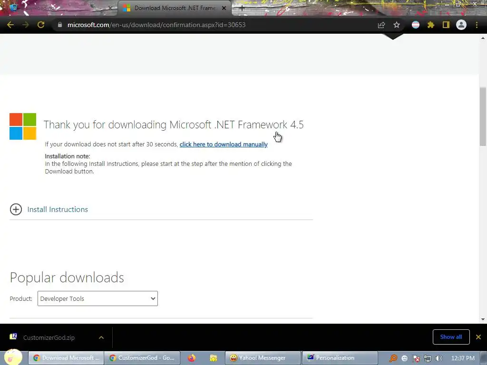Open the network tray icon
Viewport: 487px width, 365px height.
tap(428, 358)
